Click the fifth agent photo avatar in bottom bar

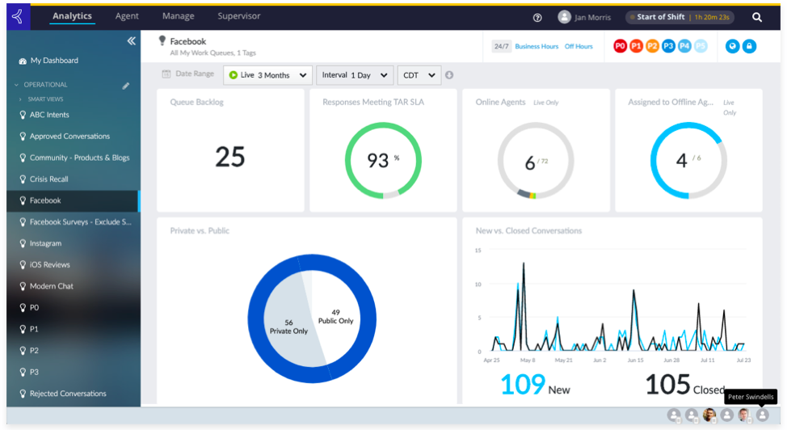pos(744,415)
